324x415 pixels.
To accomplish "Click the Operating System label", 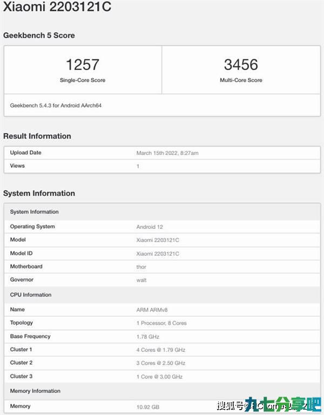I will click(x=32, y=227).
